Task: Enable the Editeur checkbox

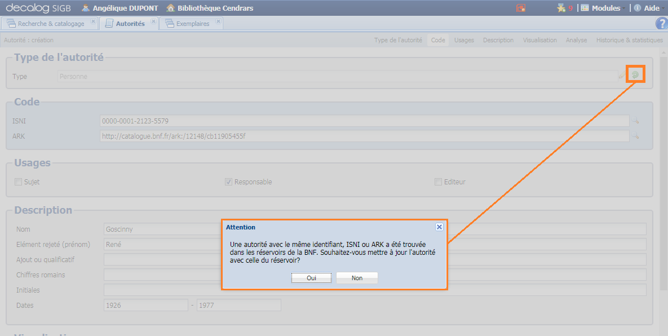Action: (x=438, y=182)
